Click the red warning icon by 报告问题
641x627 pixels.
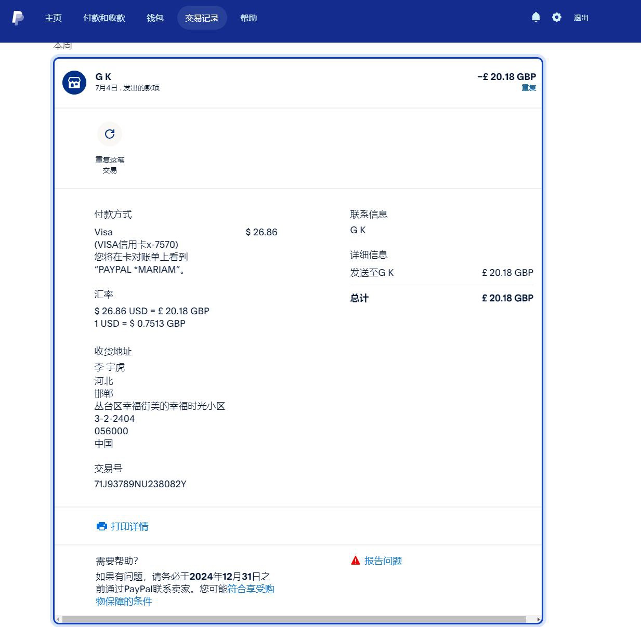[x=356, y=561]
